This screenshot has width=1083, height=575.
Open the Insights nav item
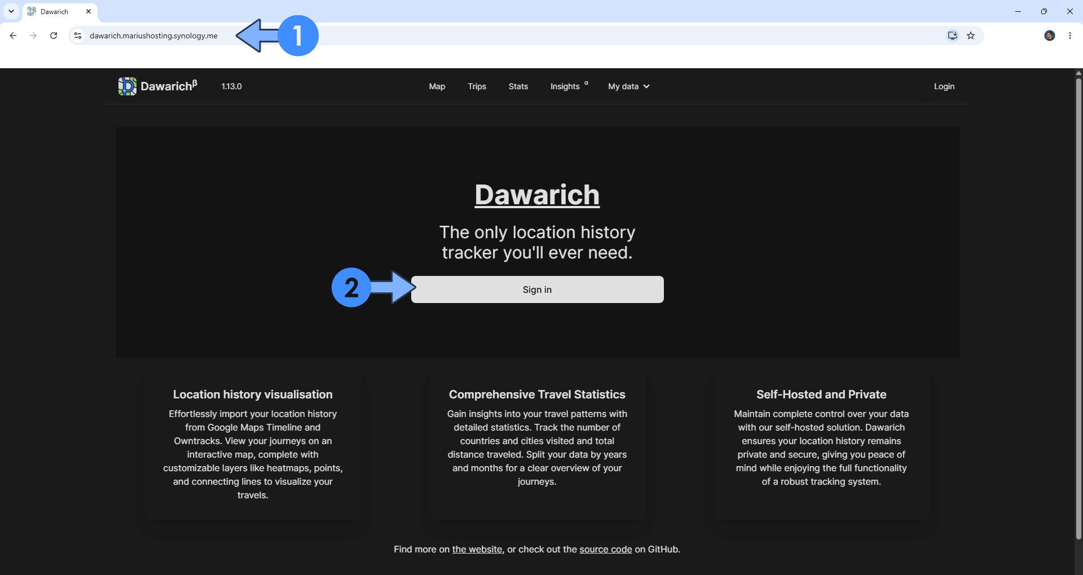point(569,86)
